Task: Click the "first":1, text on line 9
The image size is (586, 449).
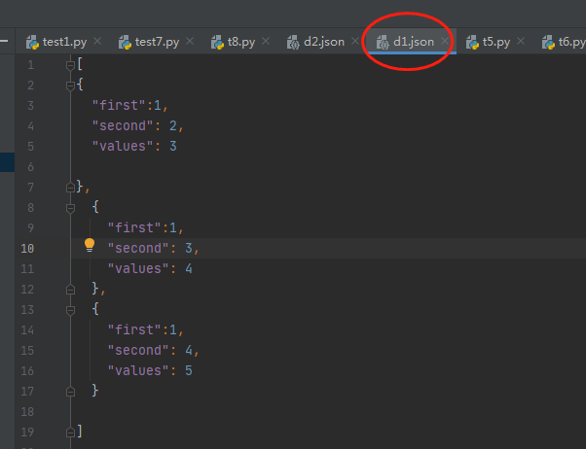Action: [146, 227]
